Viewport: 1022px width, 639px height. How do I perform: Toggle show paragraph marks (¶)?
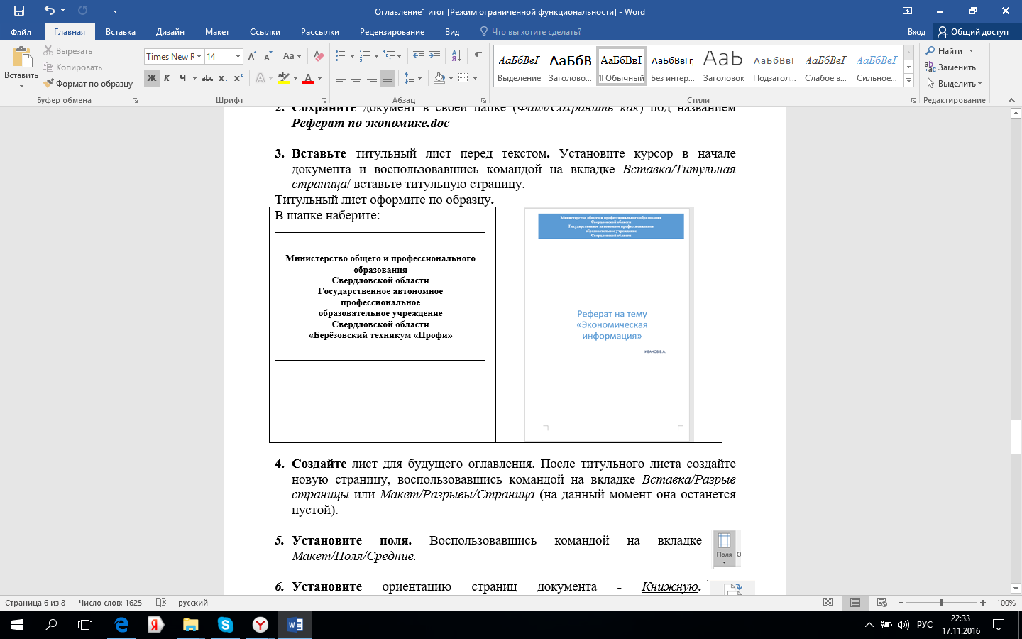(478, 56)
